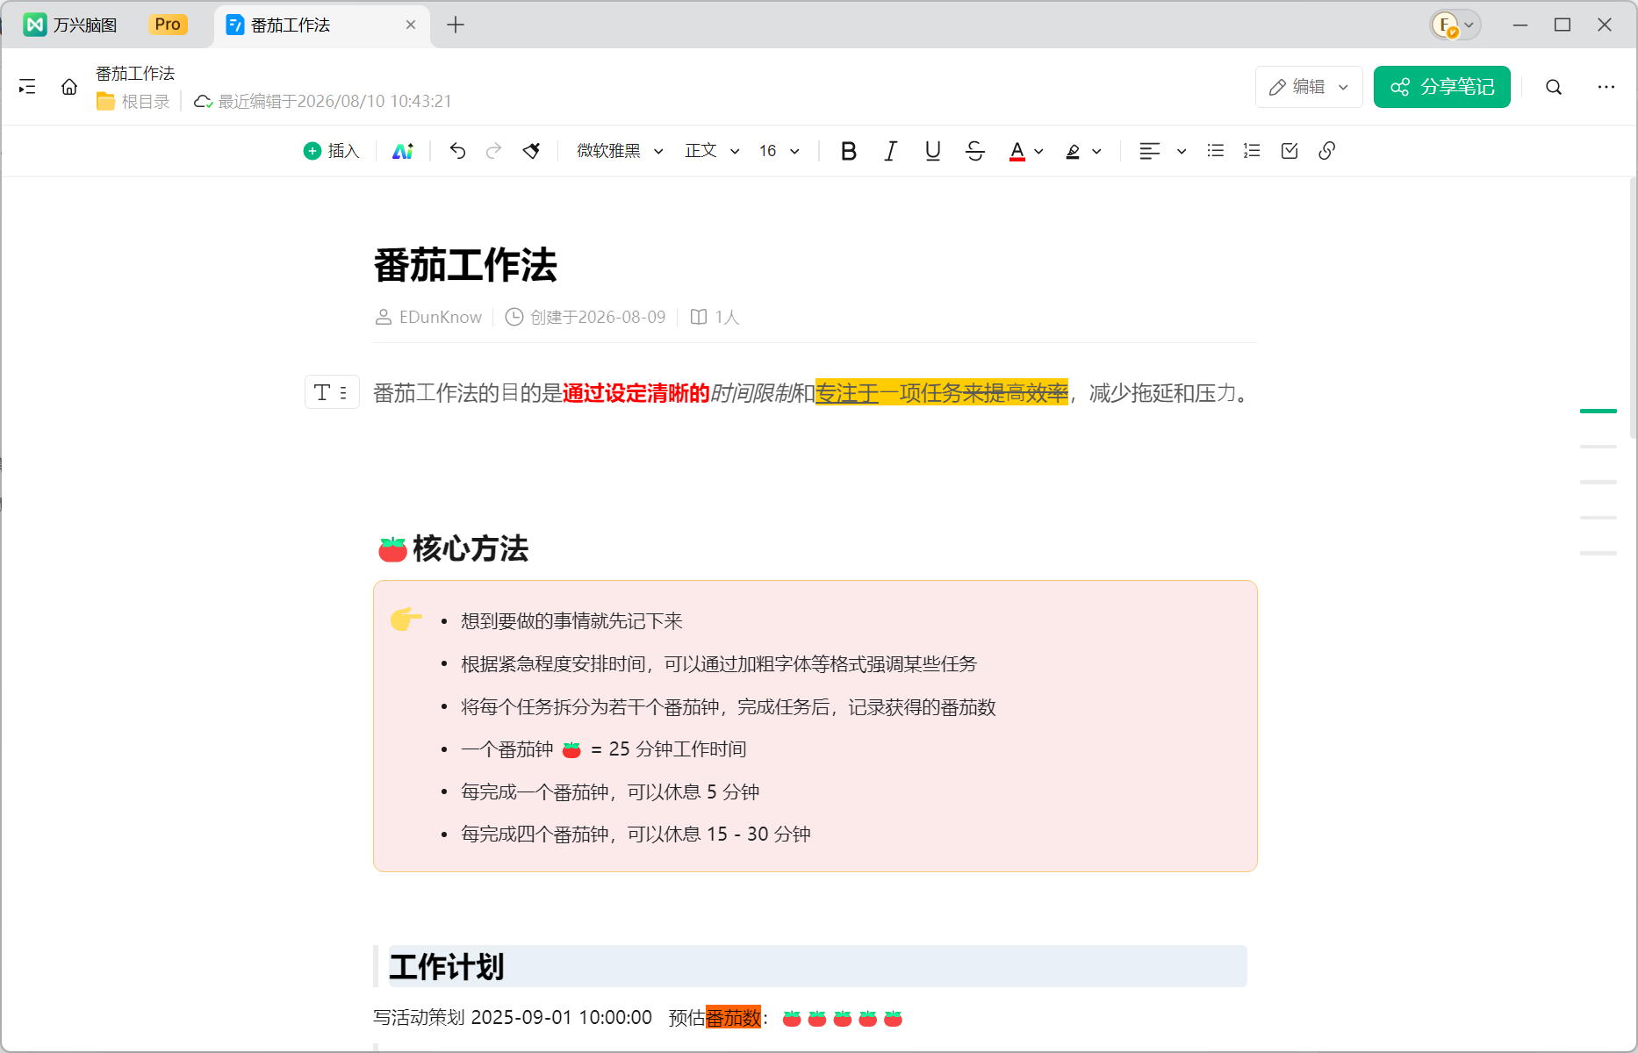1638x1053 pixels.
Task: Apply highlight color marker
Action: 1073,151
